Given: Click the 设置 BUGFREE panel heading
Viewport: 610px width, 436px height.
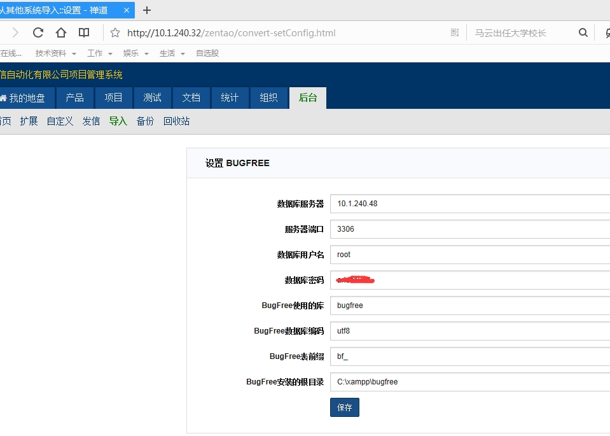Looking at the screenshot, I should [237, 163].
